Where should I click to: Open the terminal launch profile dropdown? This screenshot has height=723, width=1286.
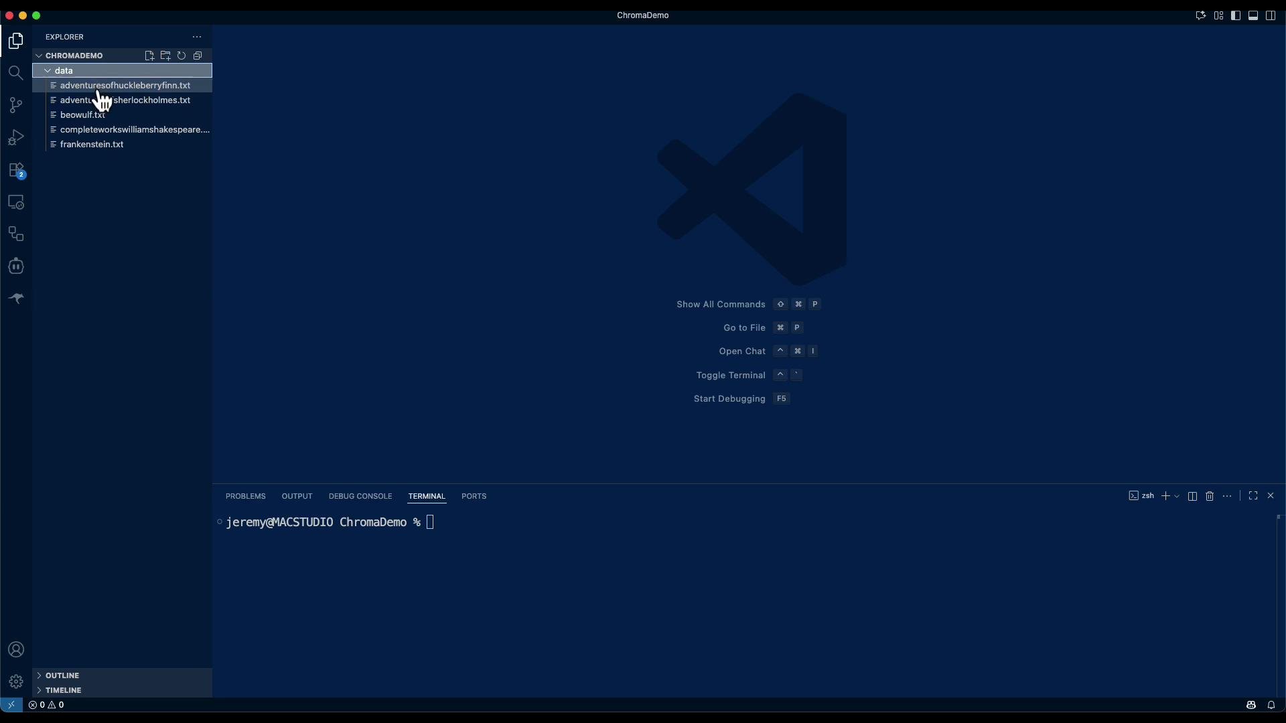(1177, 496)
